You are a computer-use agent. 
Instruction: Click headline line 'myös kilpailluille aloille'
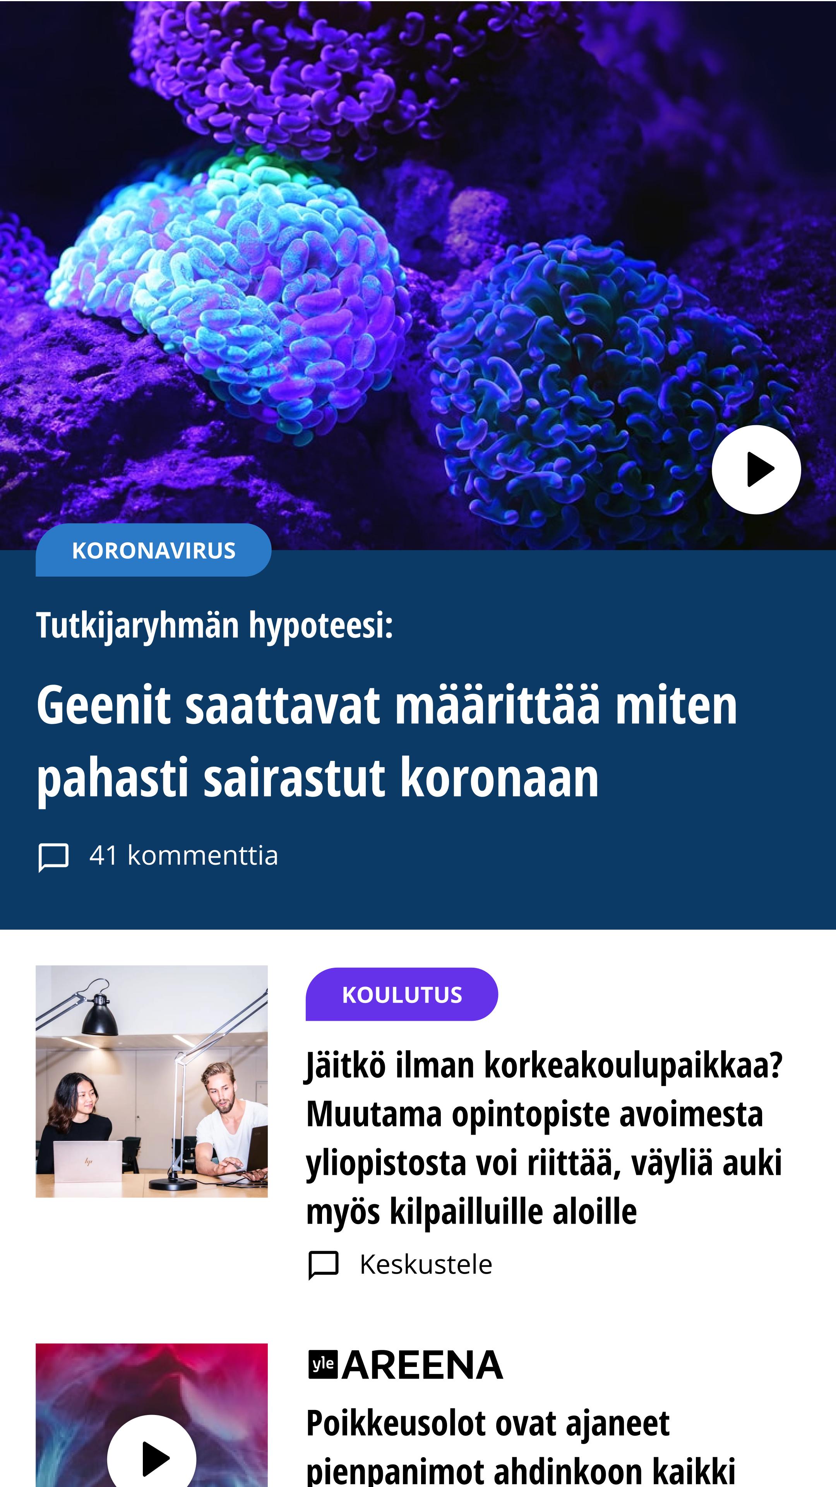click(x=471, y=1211)
